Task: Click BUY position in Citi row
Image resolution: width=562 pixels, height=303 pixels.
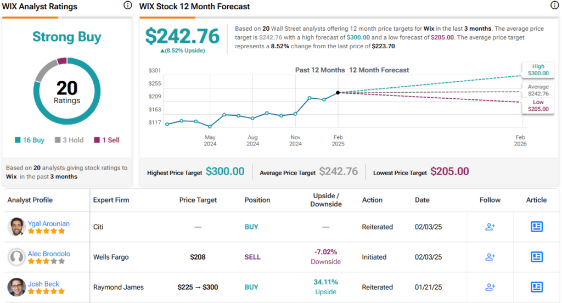Action: coord(251,227)
